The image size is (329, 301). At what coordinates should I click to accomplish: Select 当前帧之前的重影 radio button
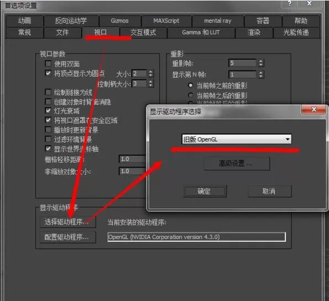pyautogui.click(x=191, y=85)
